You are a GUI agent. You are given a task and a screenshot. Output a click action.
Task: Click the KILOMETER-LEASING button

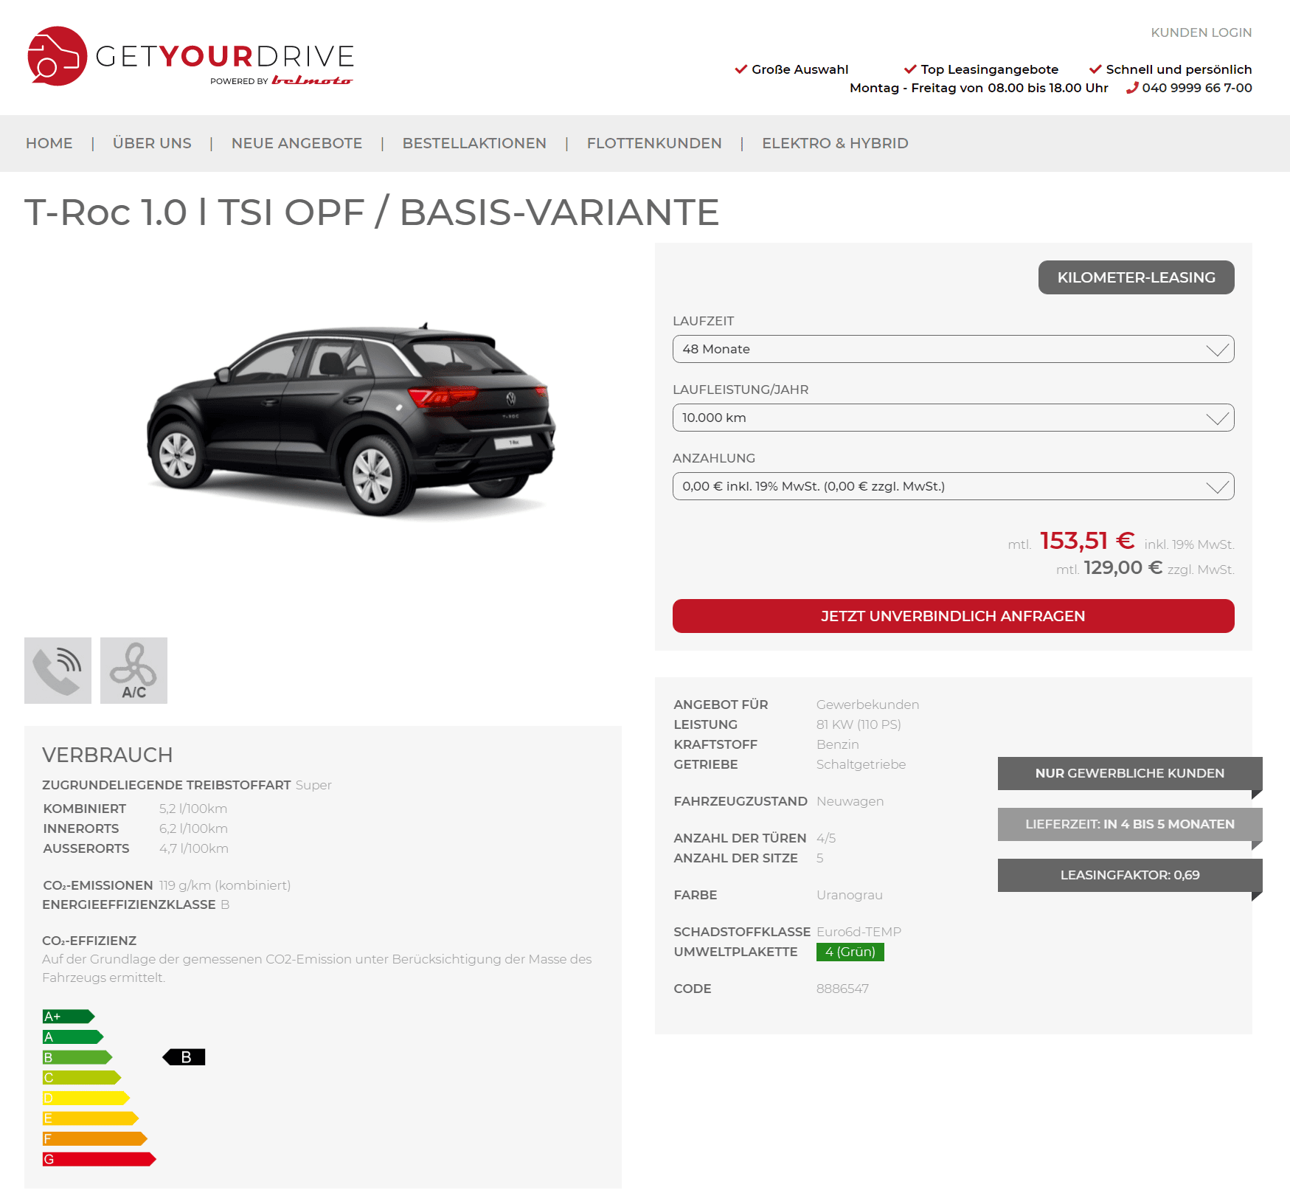click(x=1136, y=277)
